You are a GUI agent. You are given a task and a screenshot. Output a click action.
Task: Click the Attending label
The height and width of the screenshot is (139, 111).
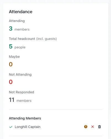coord(17,21)
